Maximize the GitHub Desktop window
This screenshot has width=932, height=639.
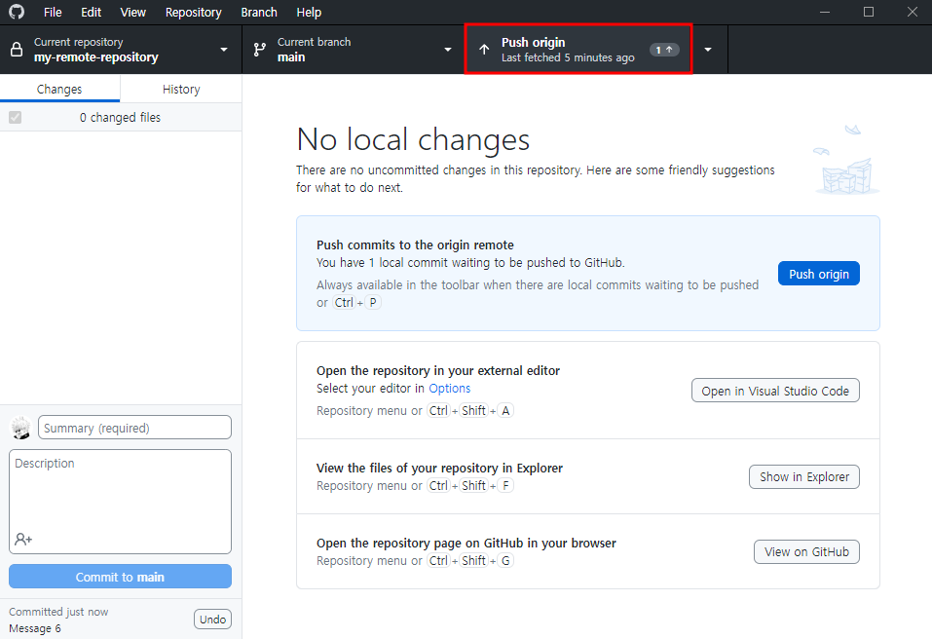pyautogui.click(x=869, y=12)
